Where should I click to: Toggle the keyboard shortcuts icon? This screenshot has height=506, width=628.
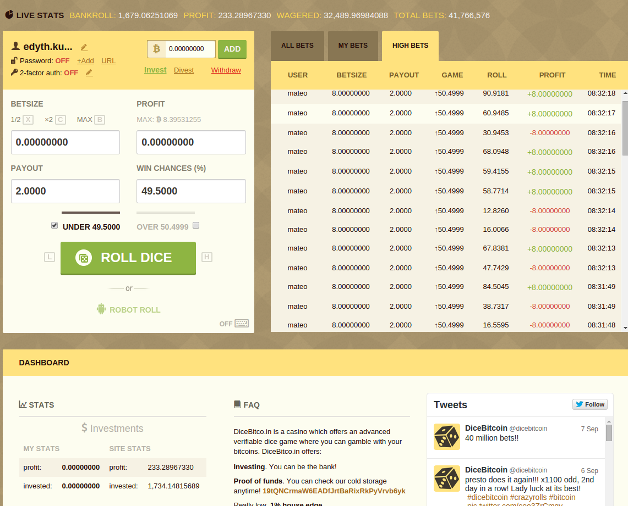tap(242, 324)
